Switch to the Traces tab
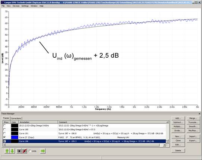 pyautogui.click(x=6, y=118)
